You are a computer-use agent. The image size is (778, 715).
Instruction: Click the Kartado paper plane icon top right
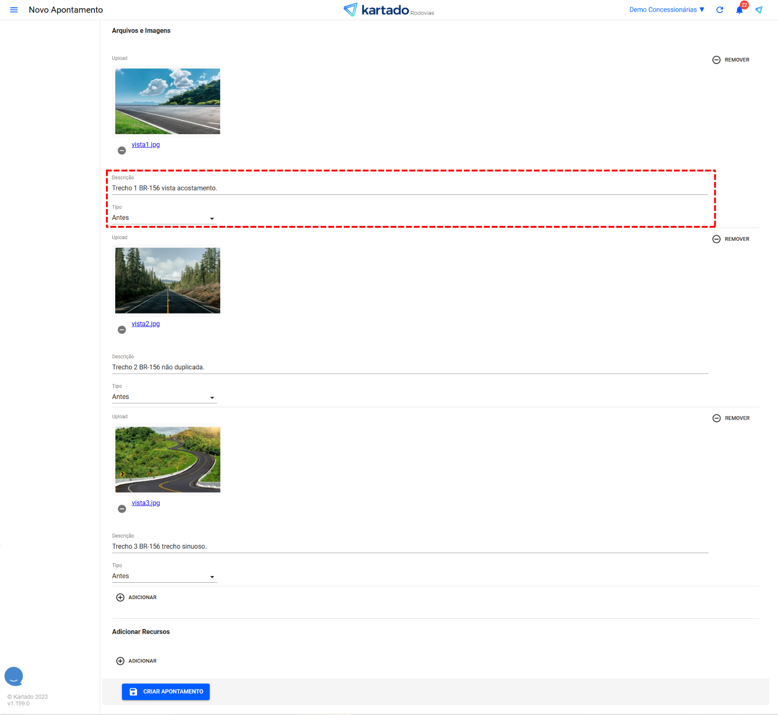coord(759,10)
